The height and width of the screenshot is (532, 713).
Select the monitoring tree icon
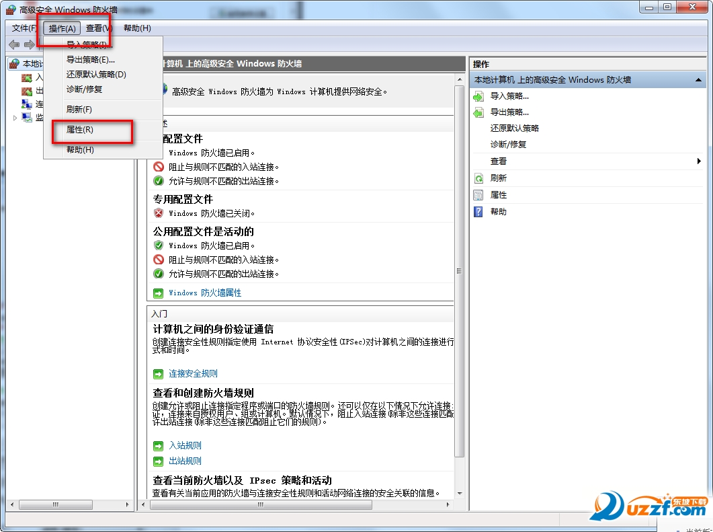pyautogui.click(x=27, y=118)
